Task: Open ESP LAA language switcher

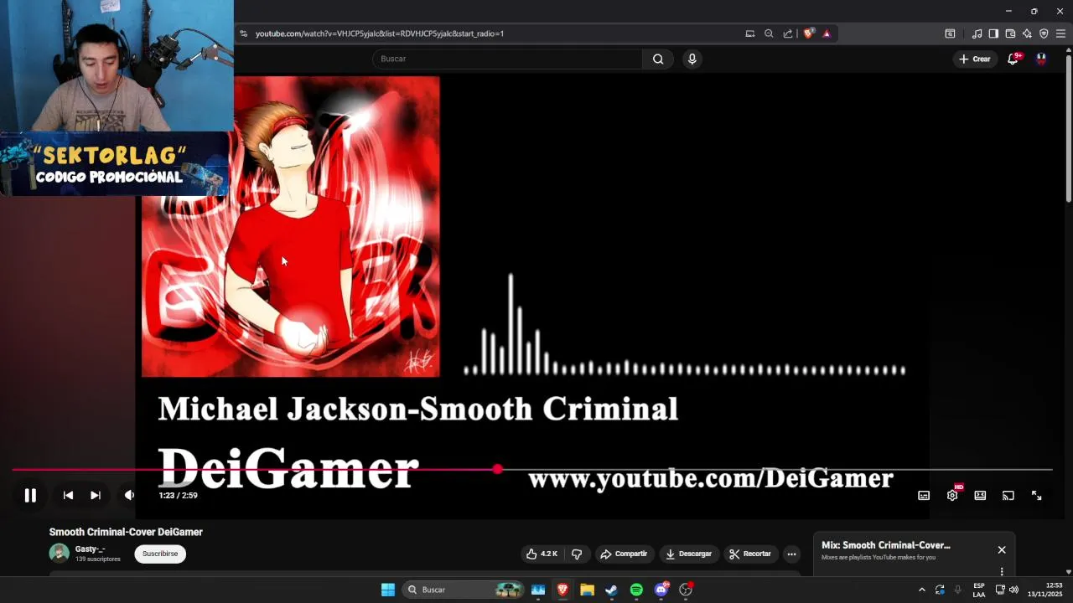Action: [x=979, y=590]
